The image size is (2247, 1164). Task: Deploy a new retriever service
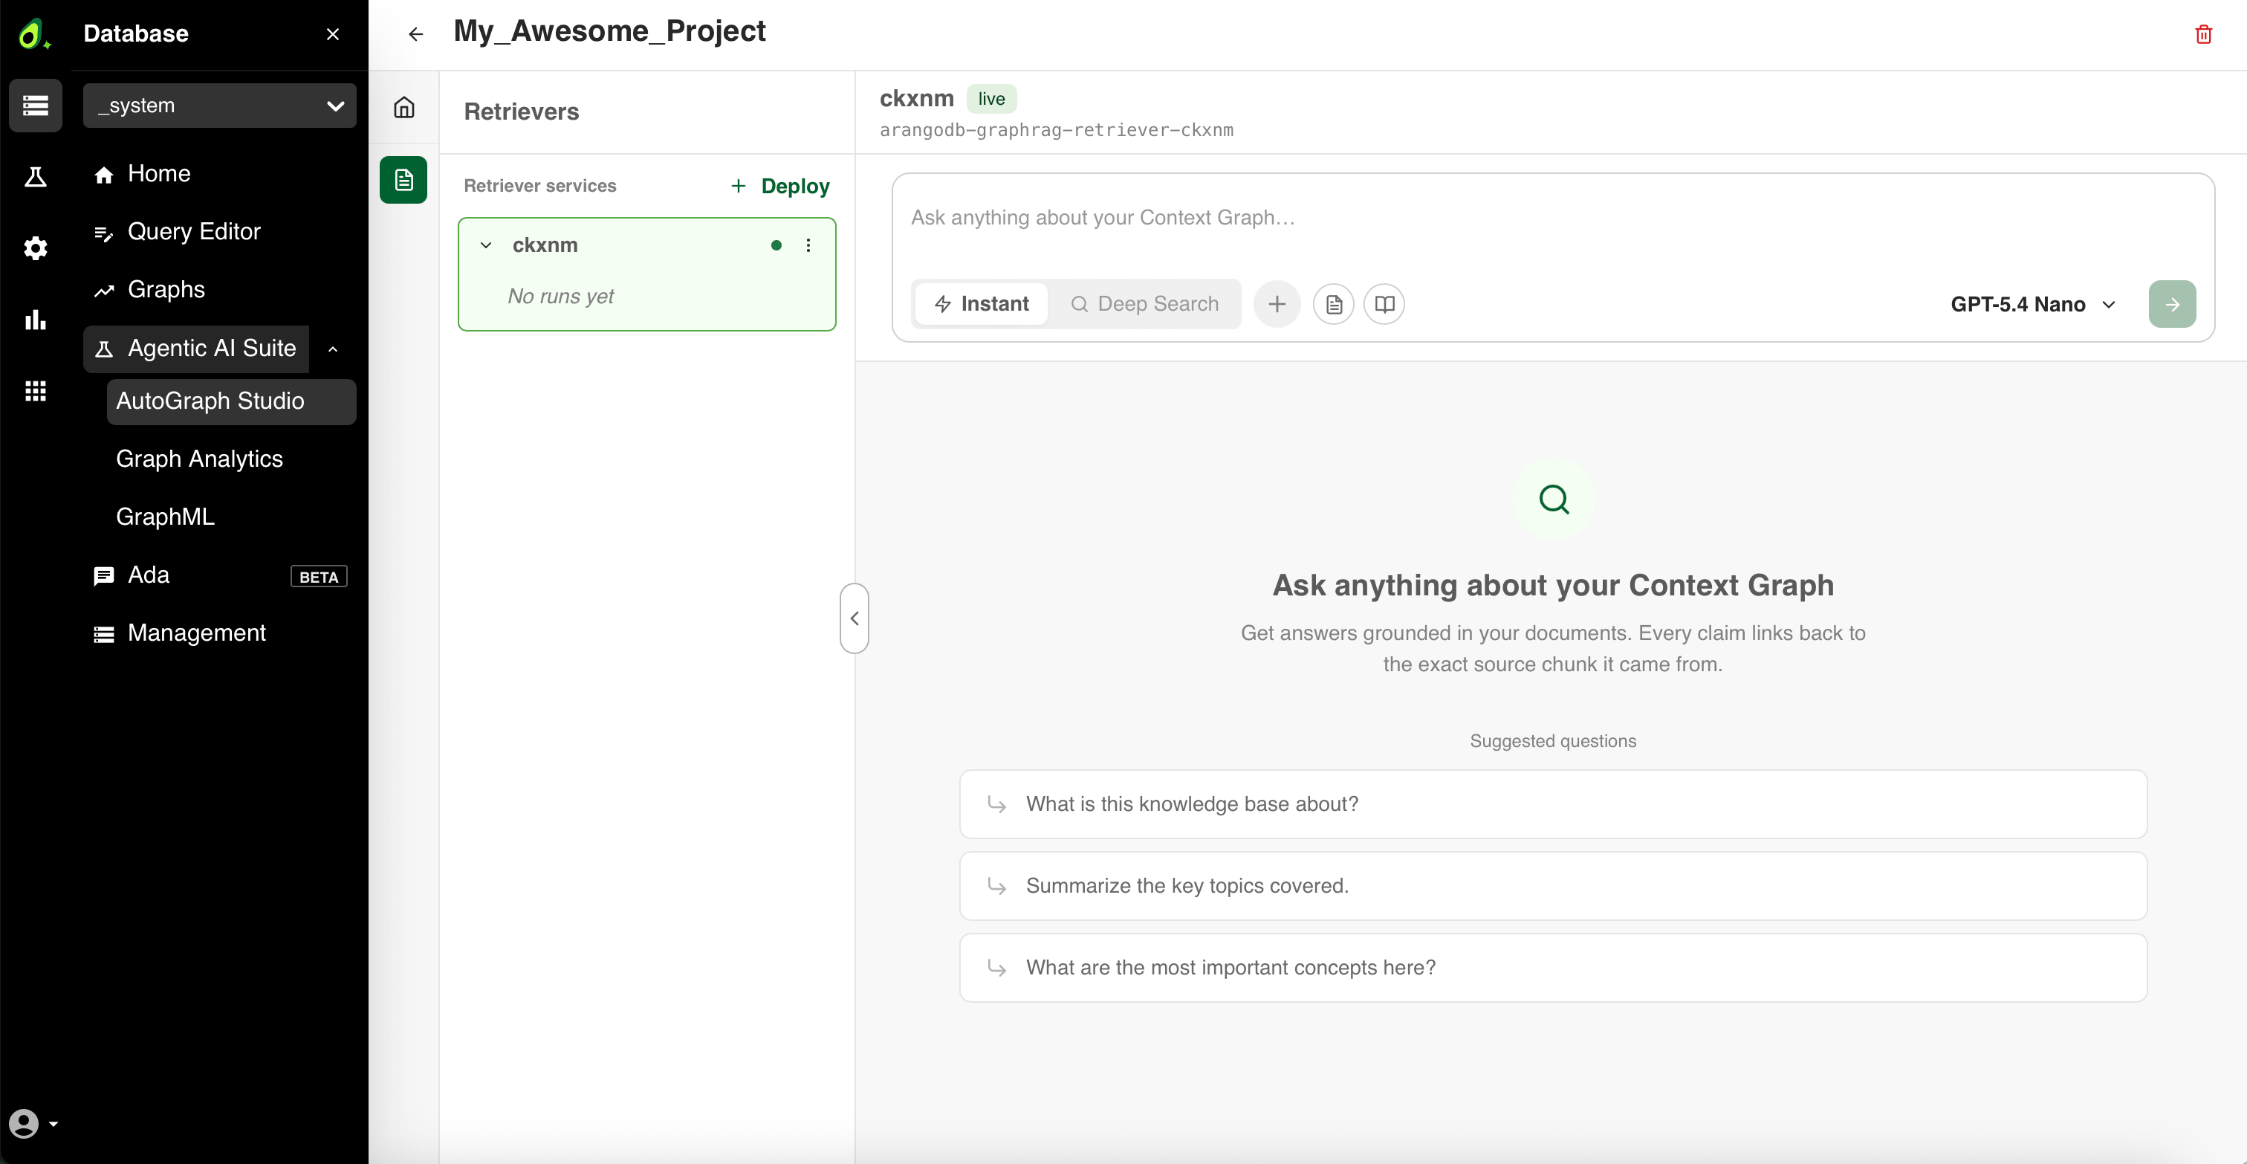pyautogui.click(x=779, y=186)
